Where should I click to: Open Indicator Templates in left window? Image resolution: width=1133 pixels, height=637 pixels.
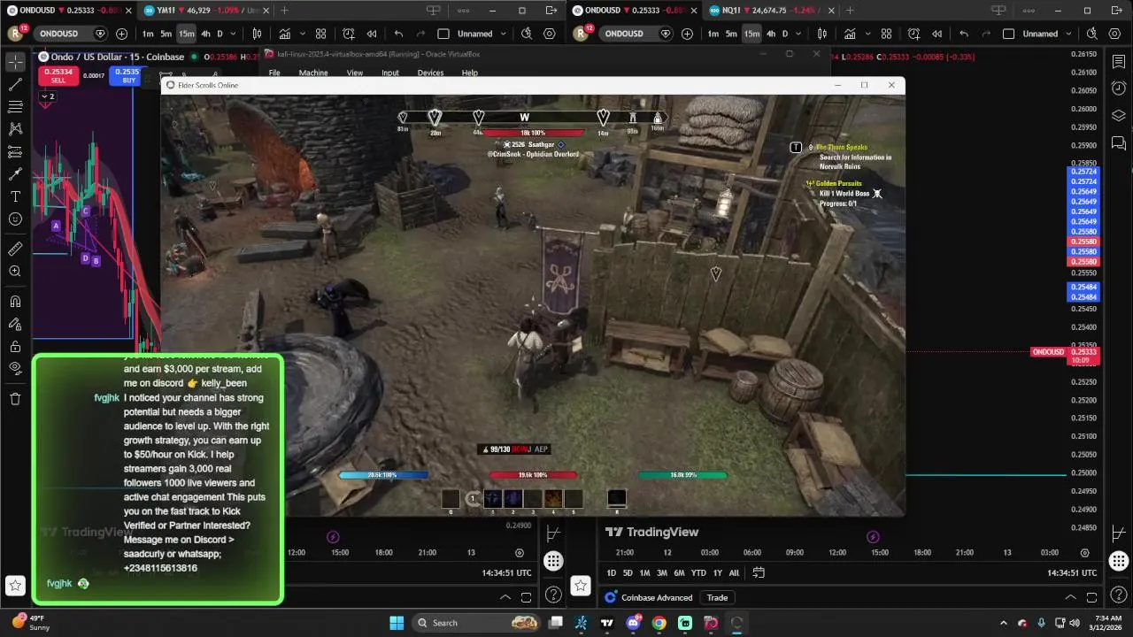(x=320, y=34)
